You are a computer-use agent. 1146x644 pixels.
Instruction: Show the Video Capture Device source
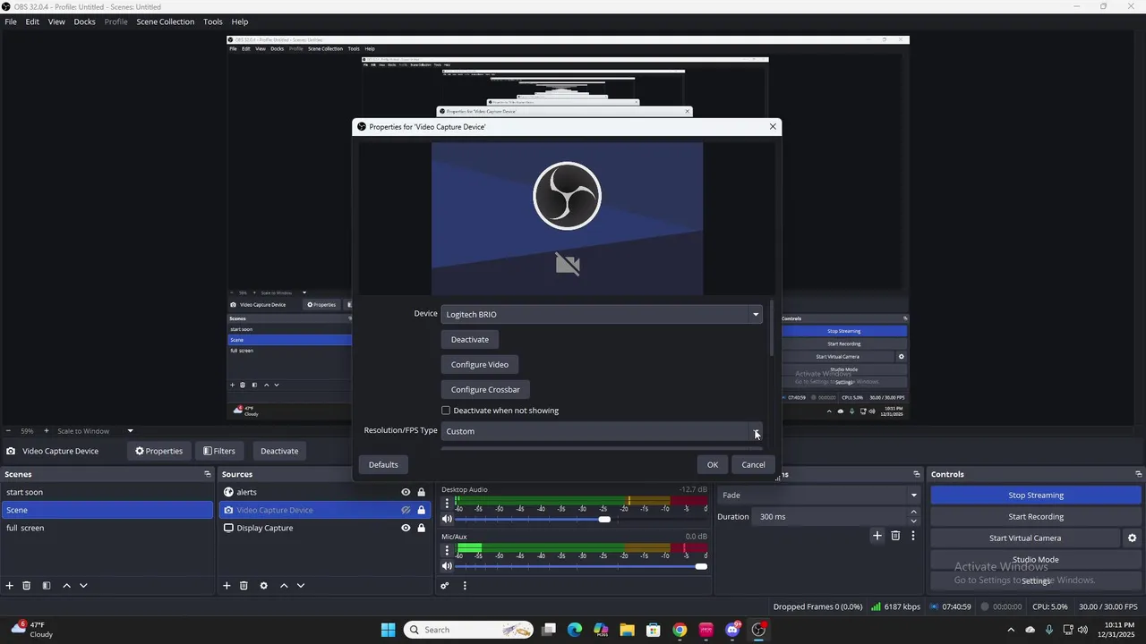pos(406,510)
